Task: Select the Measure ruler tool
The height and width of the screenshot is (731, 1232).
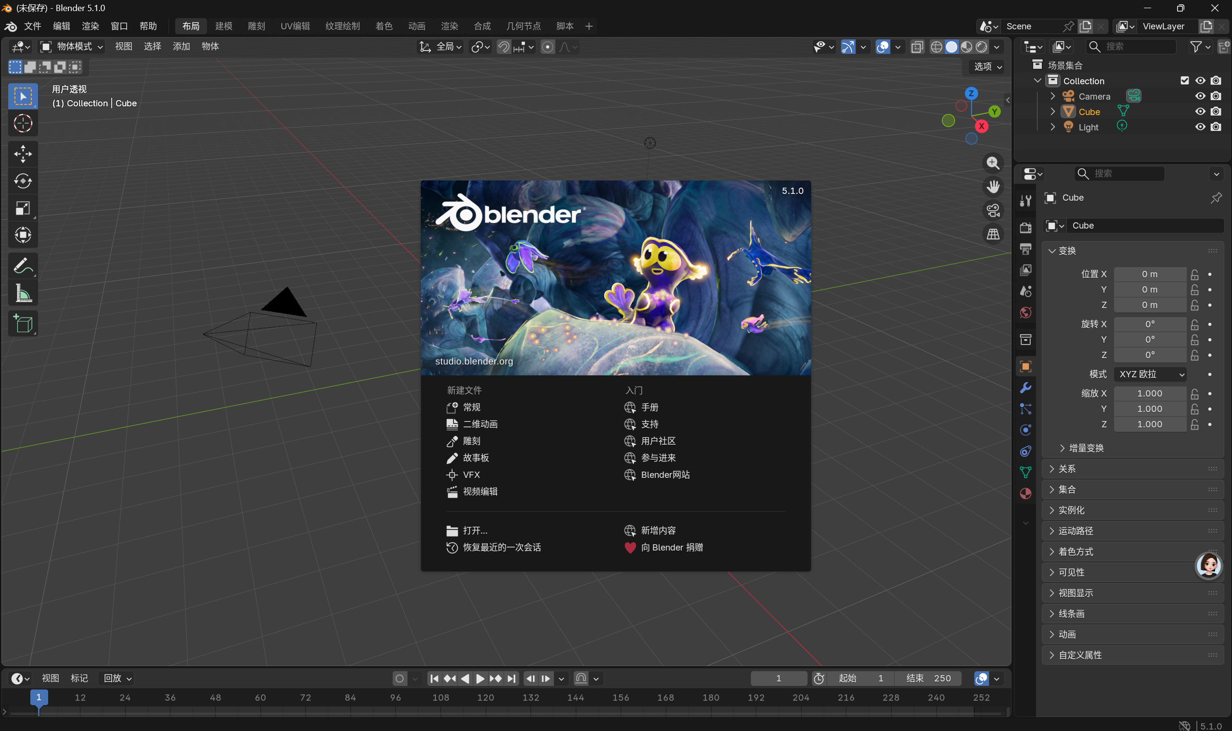Action: tap(23, 293)
